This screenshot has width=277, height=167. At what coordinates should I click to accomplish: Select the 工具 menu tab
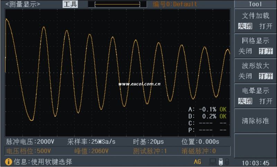point(70,4)
